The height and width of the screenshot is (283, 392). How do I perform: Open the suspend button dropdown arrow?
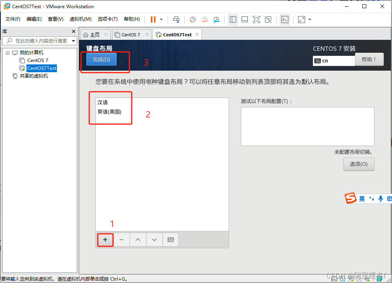[x=161, y=19]
